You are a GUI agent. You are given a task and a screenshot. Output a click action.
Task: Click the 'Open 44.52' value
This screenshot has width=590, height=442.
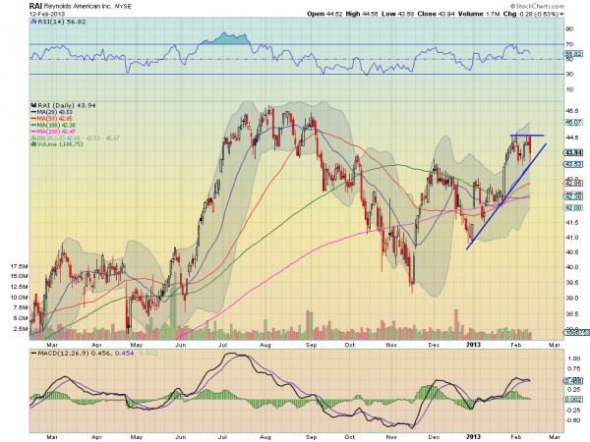click(x=324, y=14)
